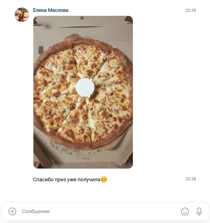Screen dimensions: 210x223
Task: Open the emoji smiley picker
Action: [x=185, y=211]
